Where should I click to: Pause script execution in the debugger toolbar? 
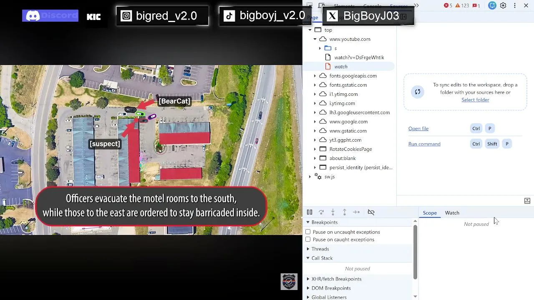(310, 212)
